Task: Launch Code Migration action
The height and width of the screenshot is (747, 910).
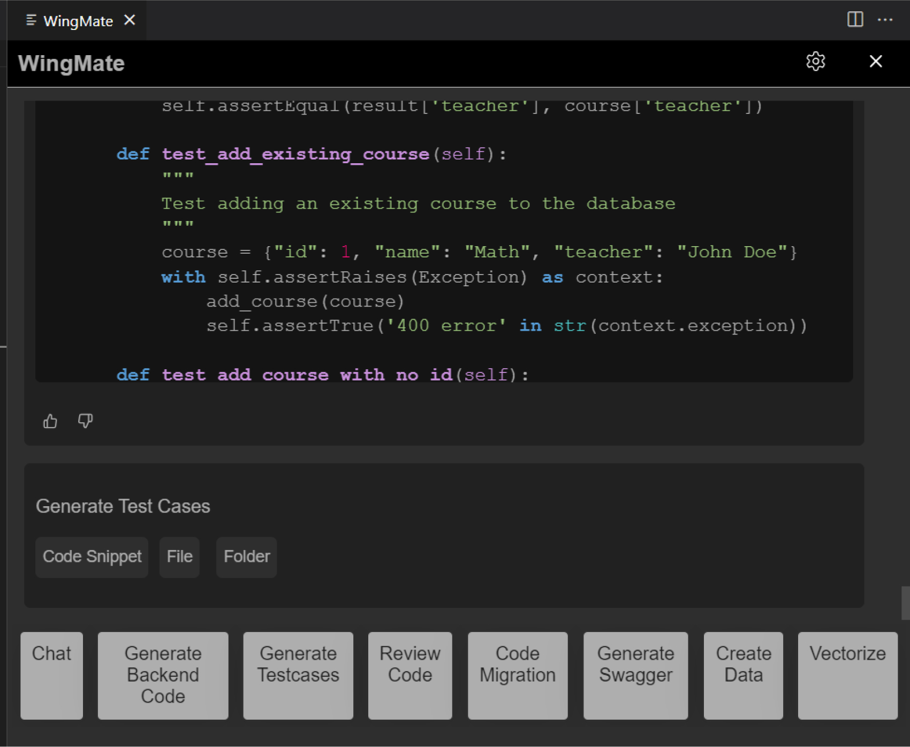Action: point(518,675)
